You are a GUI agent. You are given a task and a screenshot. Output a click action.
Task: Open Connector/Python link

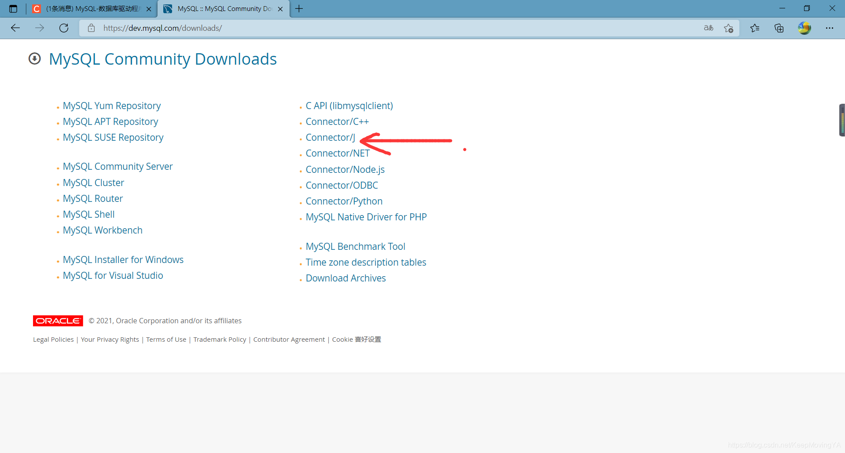(x=344, y=201)
